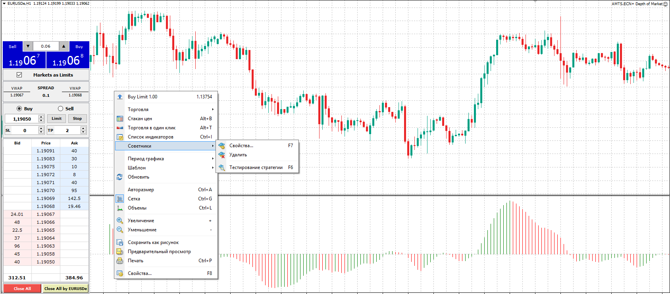Click the blue Sell 1.19067 button
The width and height of the screenshot is (670, 294).
tap(24, 60)
